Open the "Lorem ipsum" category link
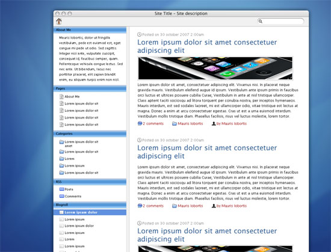Screen dimensions: 331x252 (x=75, y=166)
